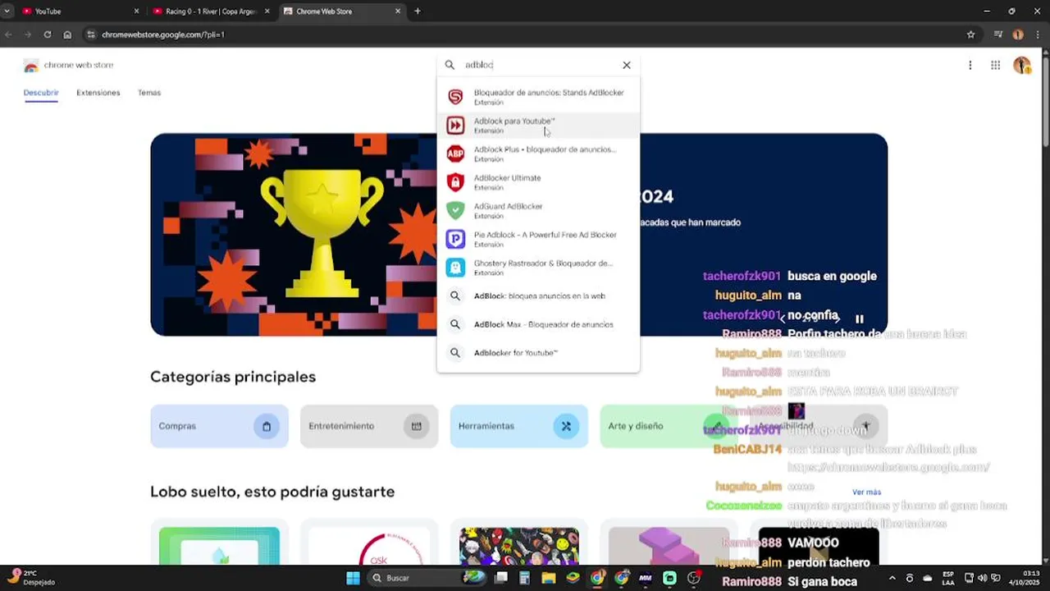Click the search magnifier icon

pos(450,65)
